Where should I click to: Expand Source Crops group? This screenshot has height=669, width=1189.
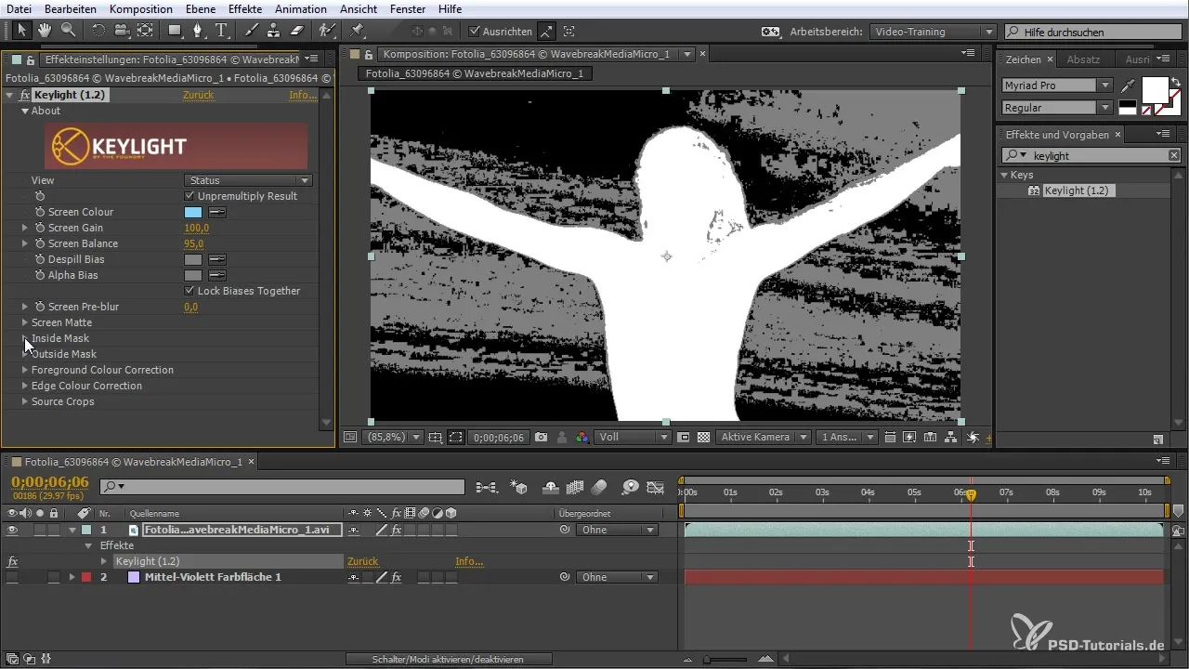[x=25, y=401]
